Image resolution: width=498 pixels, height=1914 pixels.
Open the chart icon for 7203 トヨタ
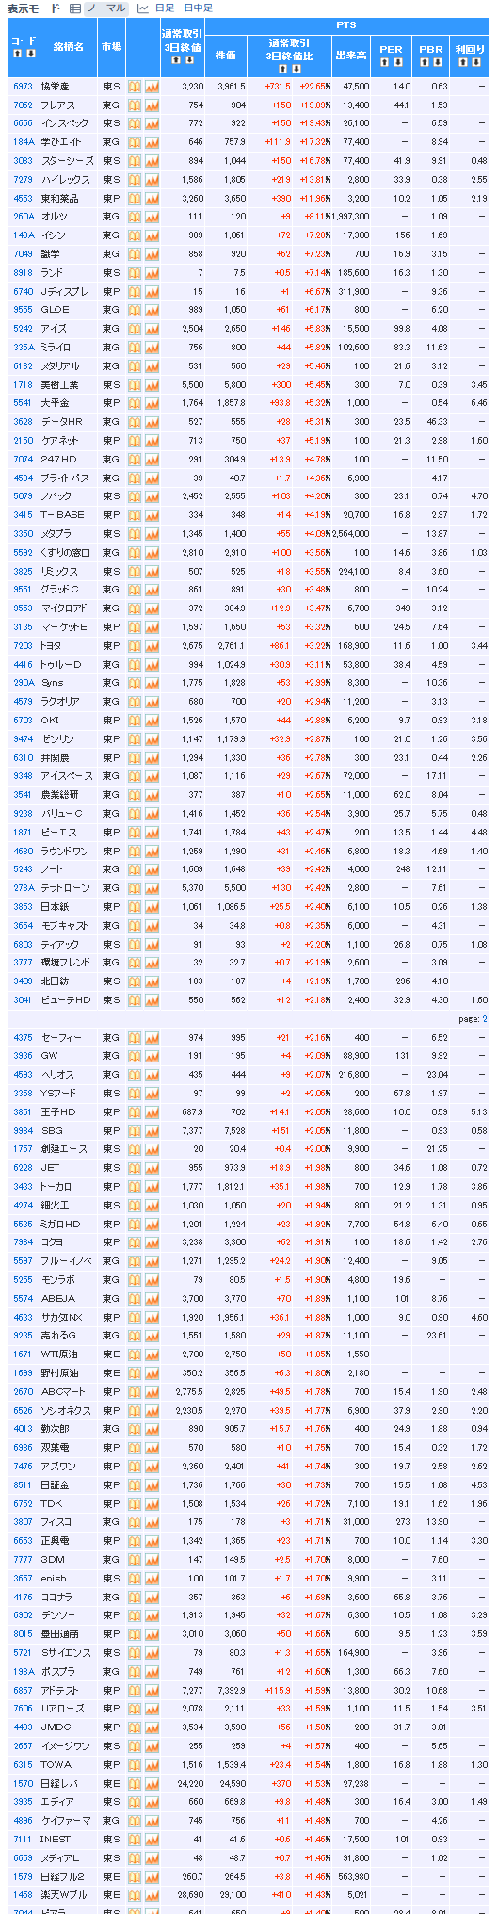tap(152, 646)
